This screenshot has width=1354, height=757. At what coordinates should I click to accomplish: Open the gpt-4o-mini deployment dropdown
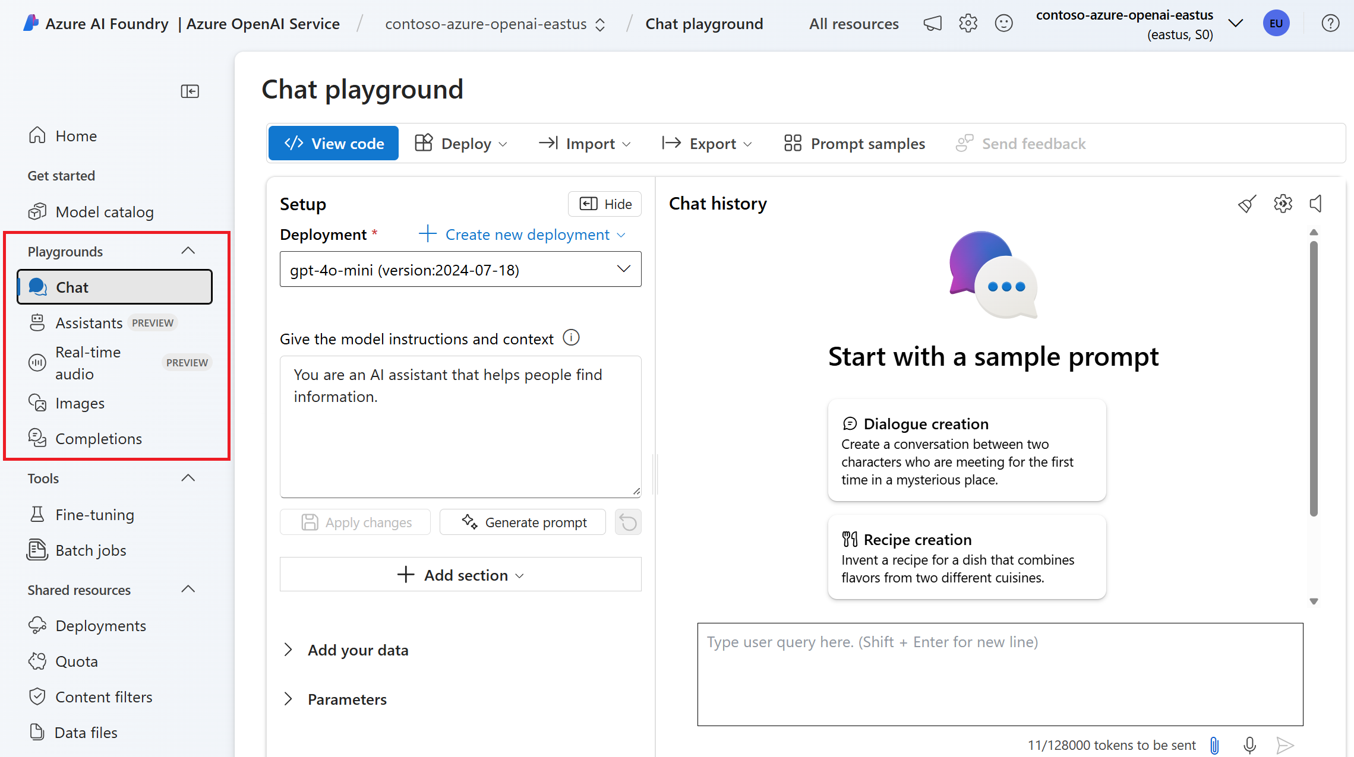pyautogui.click(x=460, y=270)
